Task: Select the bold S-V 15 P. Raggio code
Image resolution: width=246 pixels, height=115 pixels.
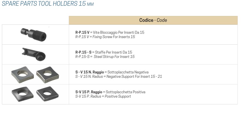Action: pos(89,92)
